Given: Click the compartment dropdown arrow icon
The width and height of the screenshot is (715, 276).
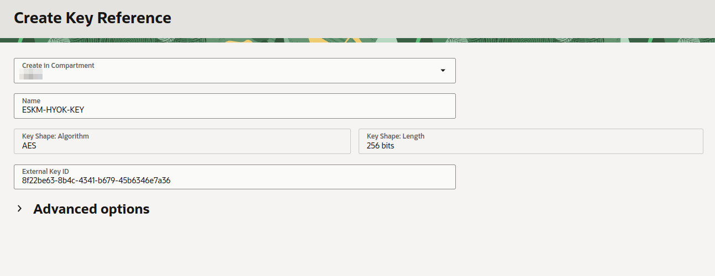Looking at the screenshot, I should click(443, 71).
